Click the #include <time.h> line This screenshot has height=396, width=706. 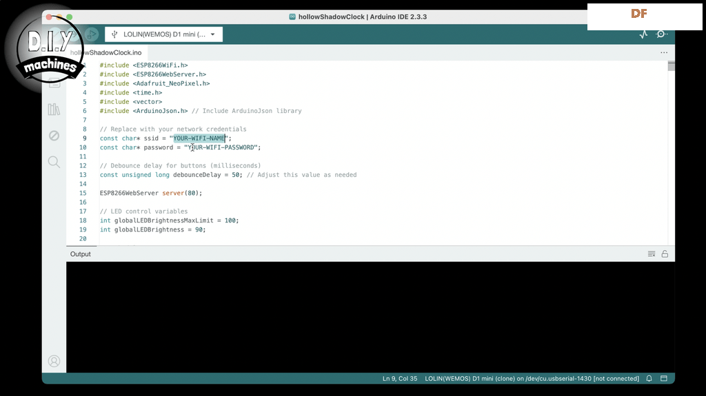coord(130,93)
